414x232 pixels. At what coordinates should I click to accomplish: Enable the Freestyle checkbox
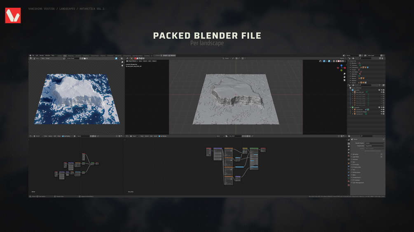click(x=353, y=180)
